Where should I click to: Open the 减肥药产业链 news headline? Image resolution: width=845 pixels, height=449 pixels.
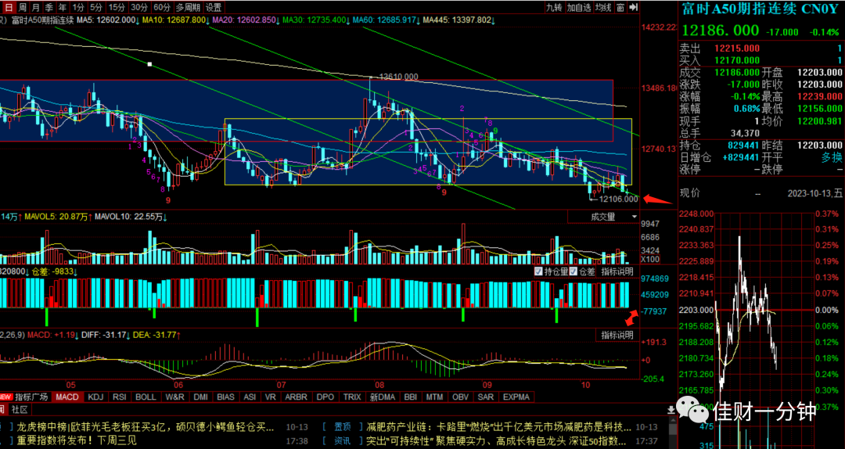[498, 427]
